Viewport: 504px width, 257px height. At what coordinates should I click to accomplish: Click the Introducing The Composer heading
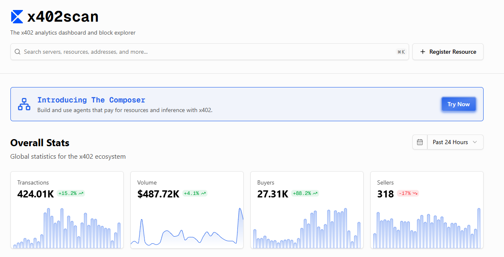tap(91, 100)
